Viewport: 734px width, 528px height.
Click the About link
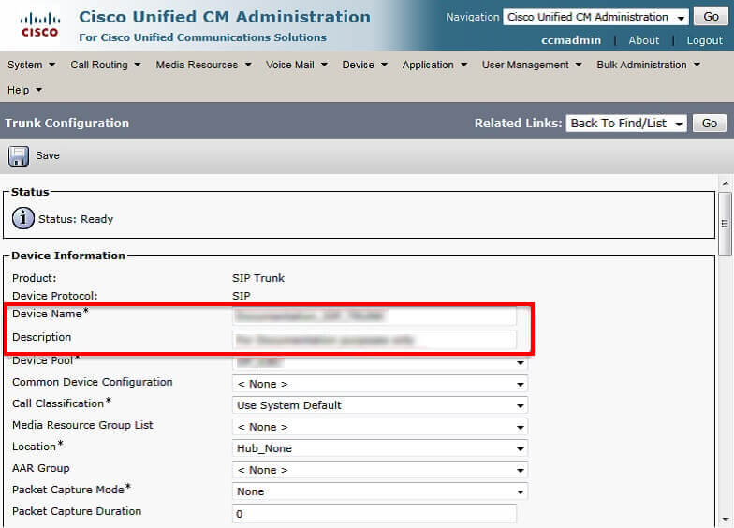(644, 40)
